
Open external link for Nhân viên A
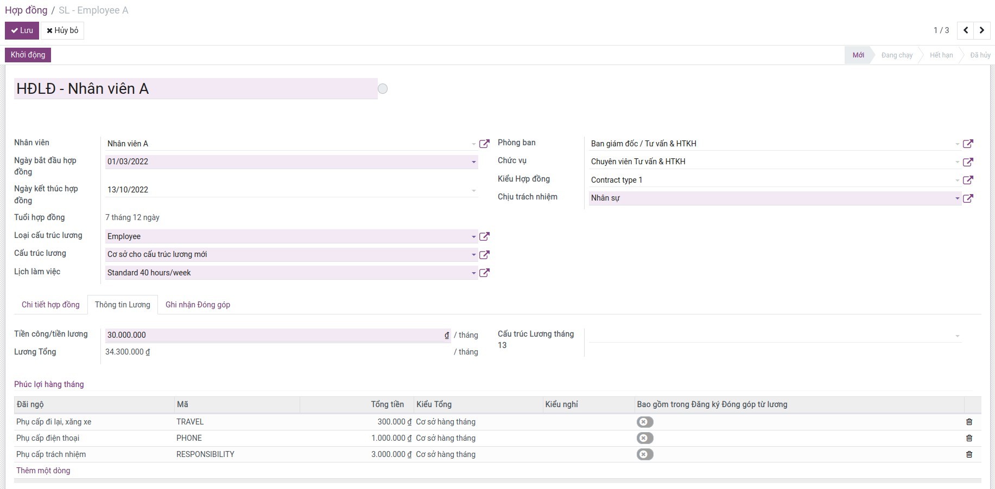click(x=484, y=144)
